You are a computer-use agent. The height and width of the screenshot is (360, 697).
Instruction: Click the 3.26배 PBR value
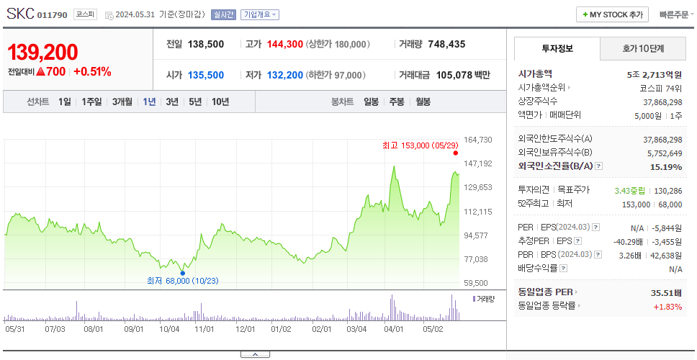pyautogui.click(x=630, y=256)
